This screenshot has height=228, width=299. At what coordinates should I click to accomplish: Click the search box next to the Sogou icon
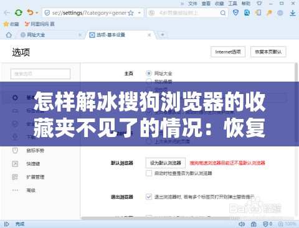point(188,13)
